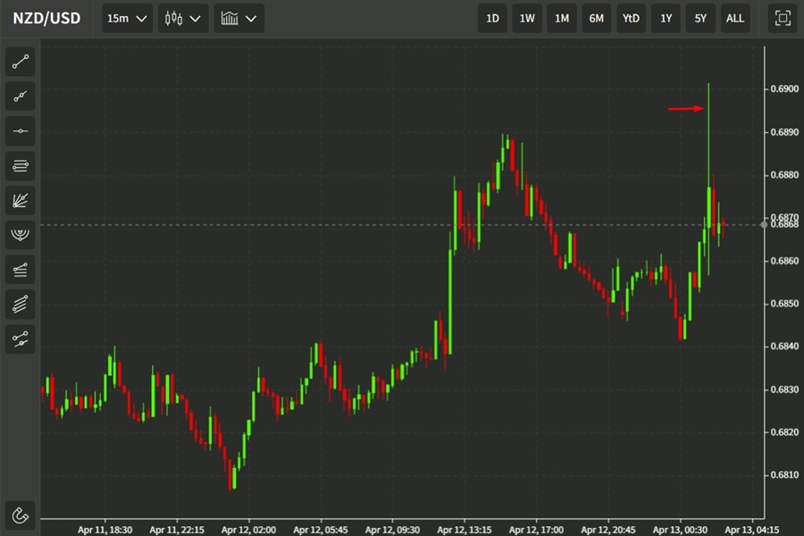Select the 5Y time range
This screenshot has height=536, width=804.
[699, 18]
